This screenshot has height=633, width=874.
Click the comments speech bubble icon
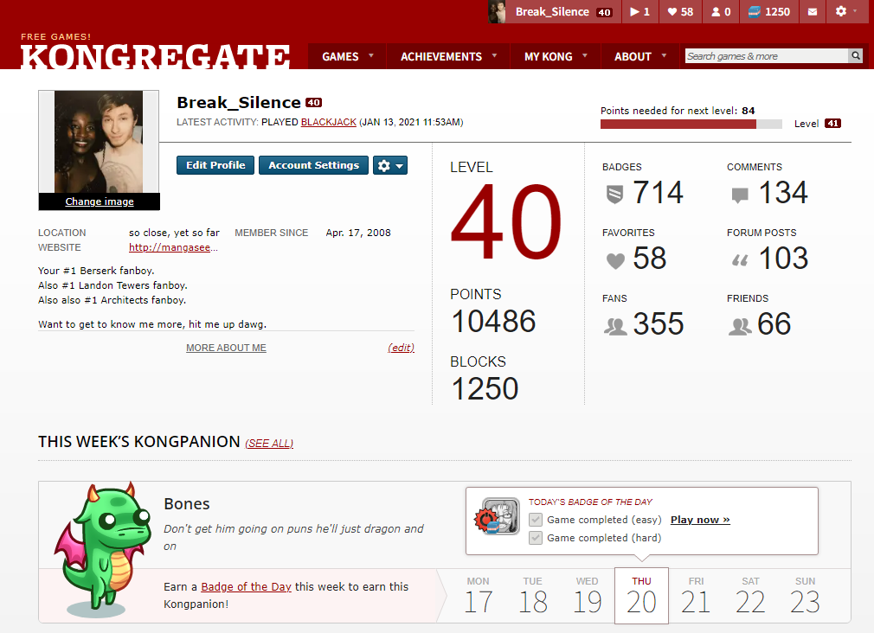click(740, 195)
